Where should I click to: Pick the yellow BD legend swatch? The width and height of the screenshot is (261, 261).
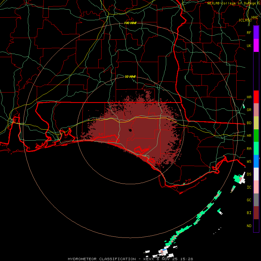pyautogui.click(x=256, y=123)
